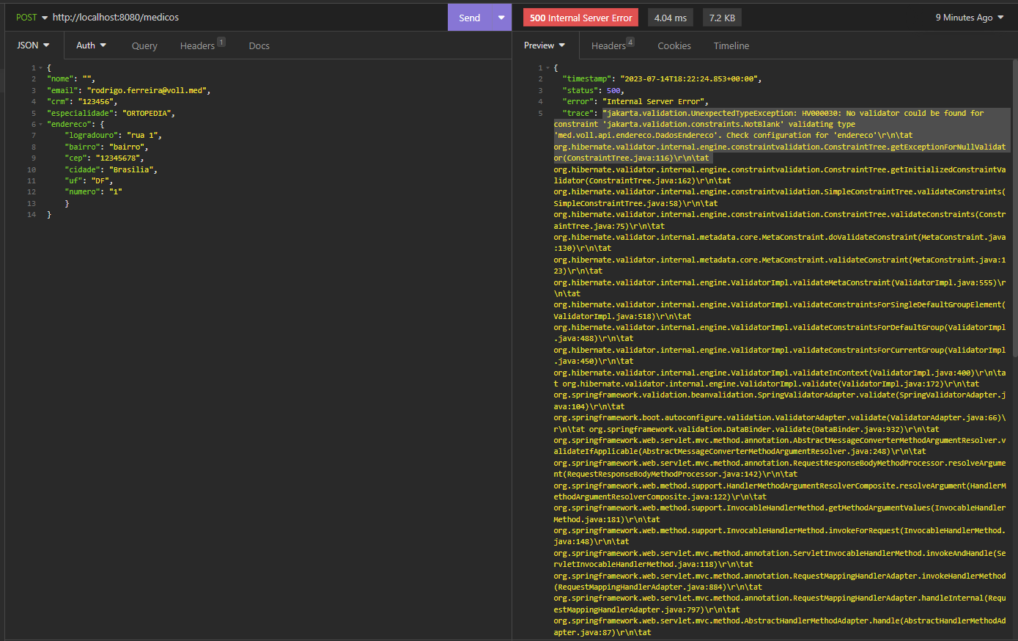Collapse request JSON root at line 1
The image size is (1018, 641).
tap(41, 68)
